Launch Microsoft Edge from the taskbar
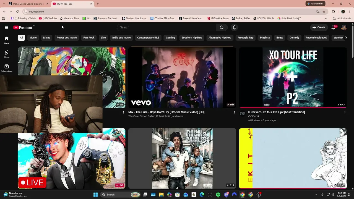Image resolution: width=354 pixels, height=199 pixels. tap(202, 195)
